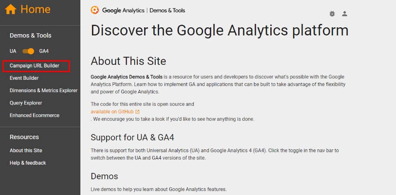Go to Dimensions & Metrics Explorer
Image resolution: width=396 pixels, height=195 pixels.
[44, 90]
